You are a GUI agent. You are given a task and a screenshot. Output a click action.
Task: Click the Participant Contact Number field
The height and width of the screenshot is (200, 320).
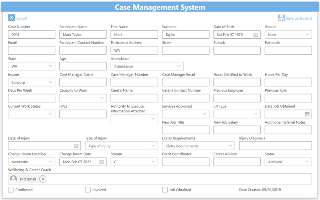point(83,50)
